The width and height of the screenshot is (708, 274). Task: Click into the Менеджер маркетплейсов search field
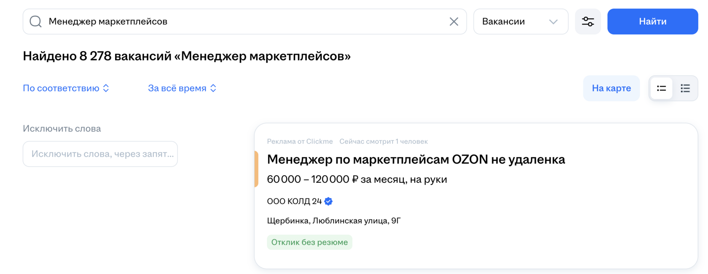244,21
